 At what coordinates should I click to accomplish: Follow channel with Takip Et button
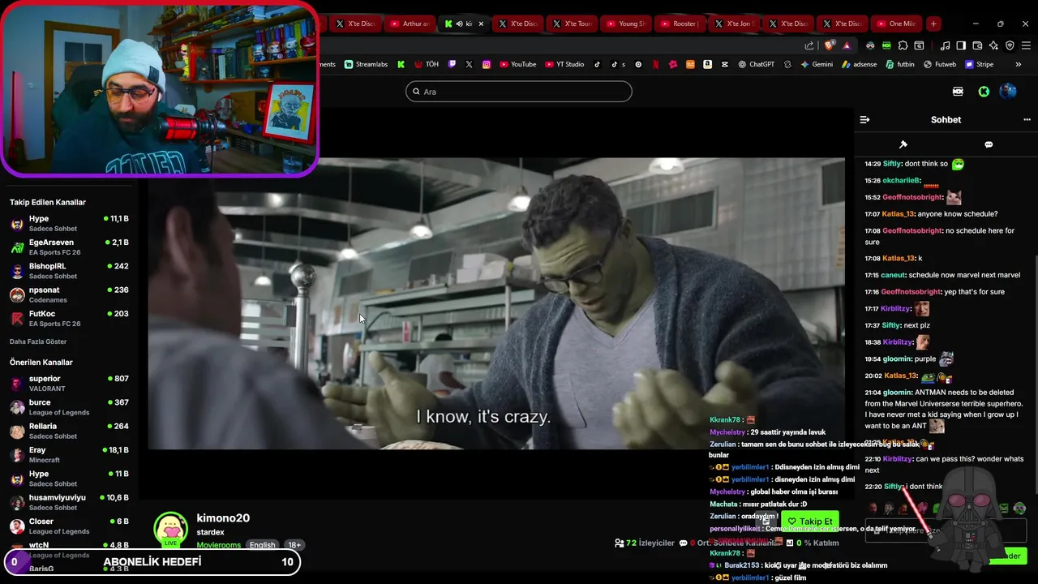pyautogui.click(x=809, y=522)
